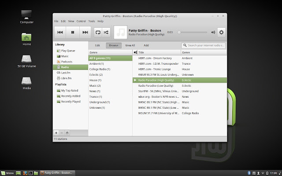Filter by Music (2) genre
This screenshot has width=282, height=176.
(x=110, y=86)
